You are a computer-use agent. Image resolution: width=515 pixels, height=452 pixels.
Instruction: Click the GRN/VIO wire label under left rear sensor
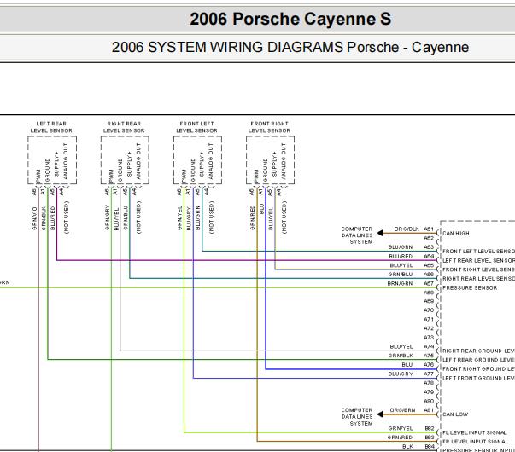[x=34, y=218]
